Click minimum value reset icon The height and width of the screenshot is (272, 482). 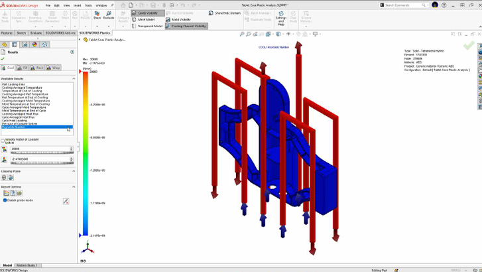coord(4,159)
